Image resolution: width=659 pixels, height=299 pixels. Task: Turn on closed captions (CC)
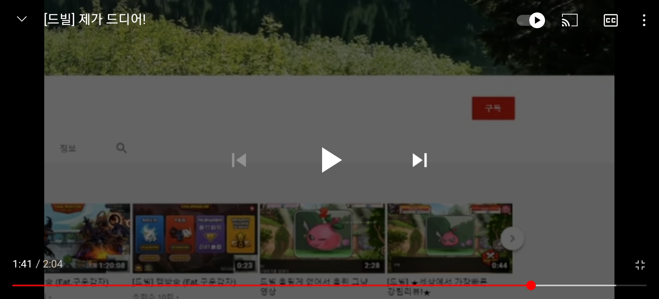click(611, 20)
